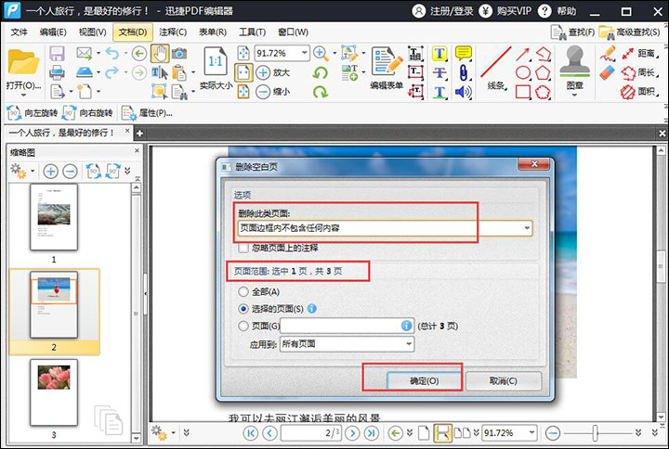The height and width of the screenshot is (449, 669).
Task: Select the 页面(G) radio button
Action: (x=243, y=327)
